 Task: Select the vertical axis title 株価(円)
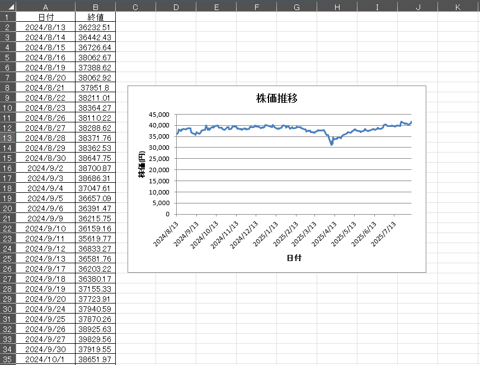pyautogui.click(x=142, y=164)
